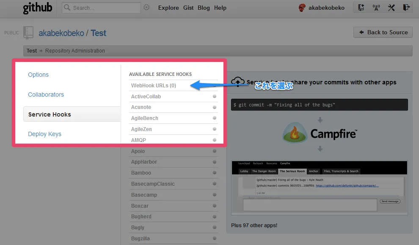Click the create new repository icon
This screenshot has width=419, height=245.
click(361, 8)
